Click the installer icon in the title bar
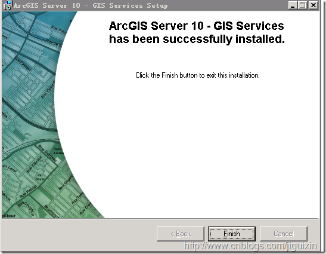 coord(8,5)
